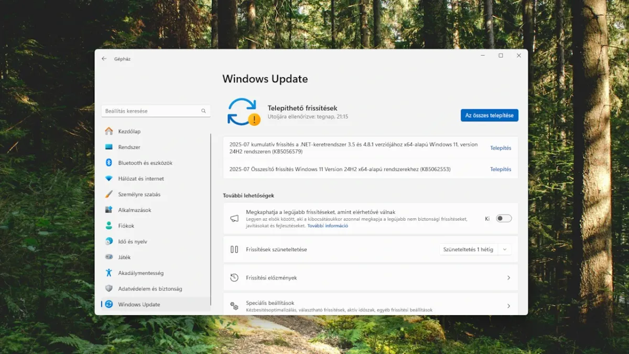Click the back arrow next to Gépház
This screenshot has height=354, width=629.
coord(104,59)
